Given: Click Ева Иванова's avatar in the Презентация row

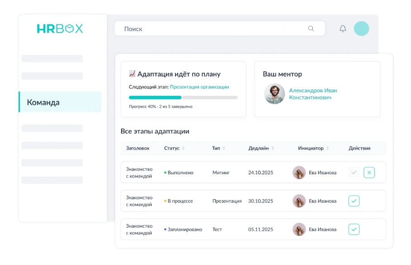Looking at the screenshot, I should pyautogui.click(x=299, y=201).
